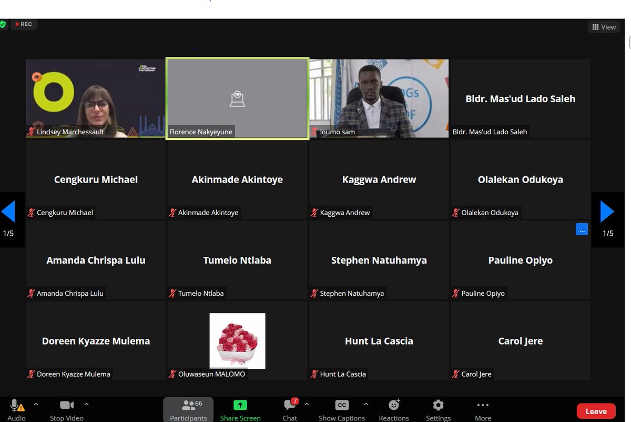Select loumo sam video tile
631x422 pixels.
(x=379, y=98)
